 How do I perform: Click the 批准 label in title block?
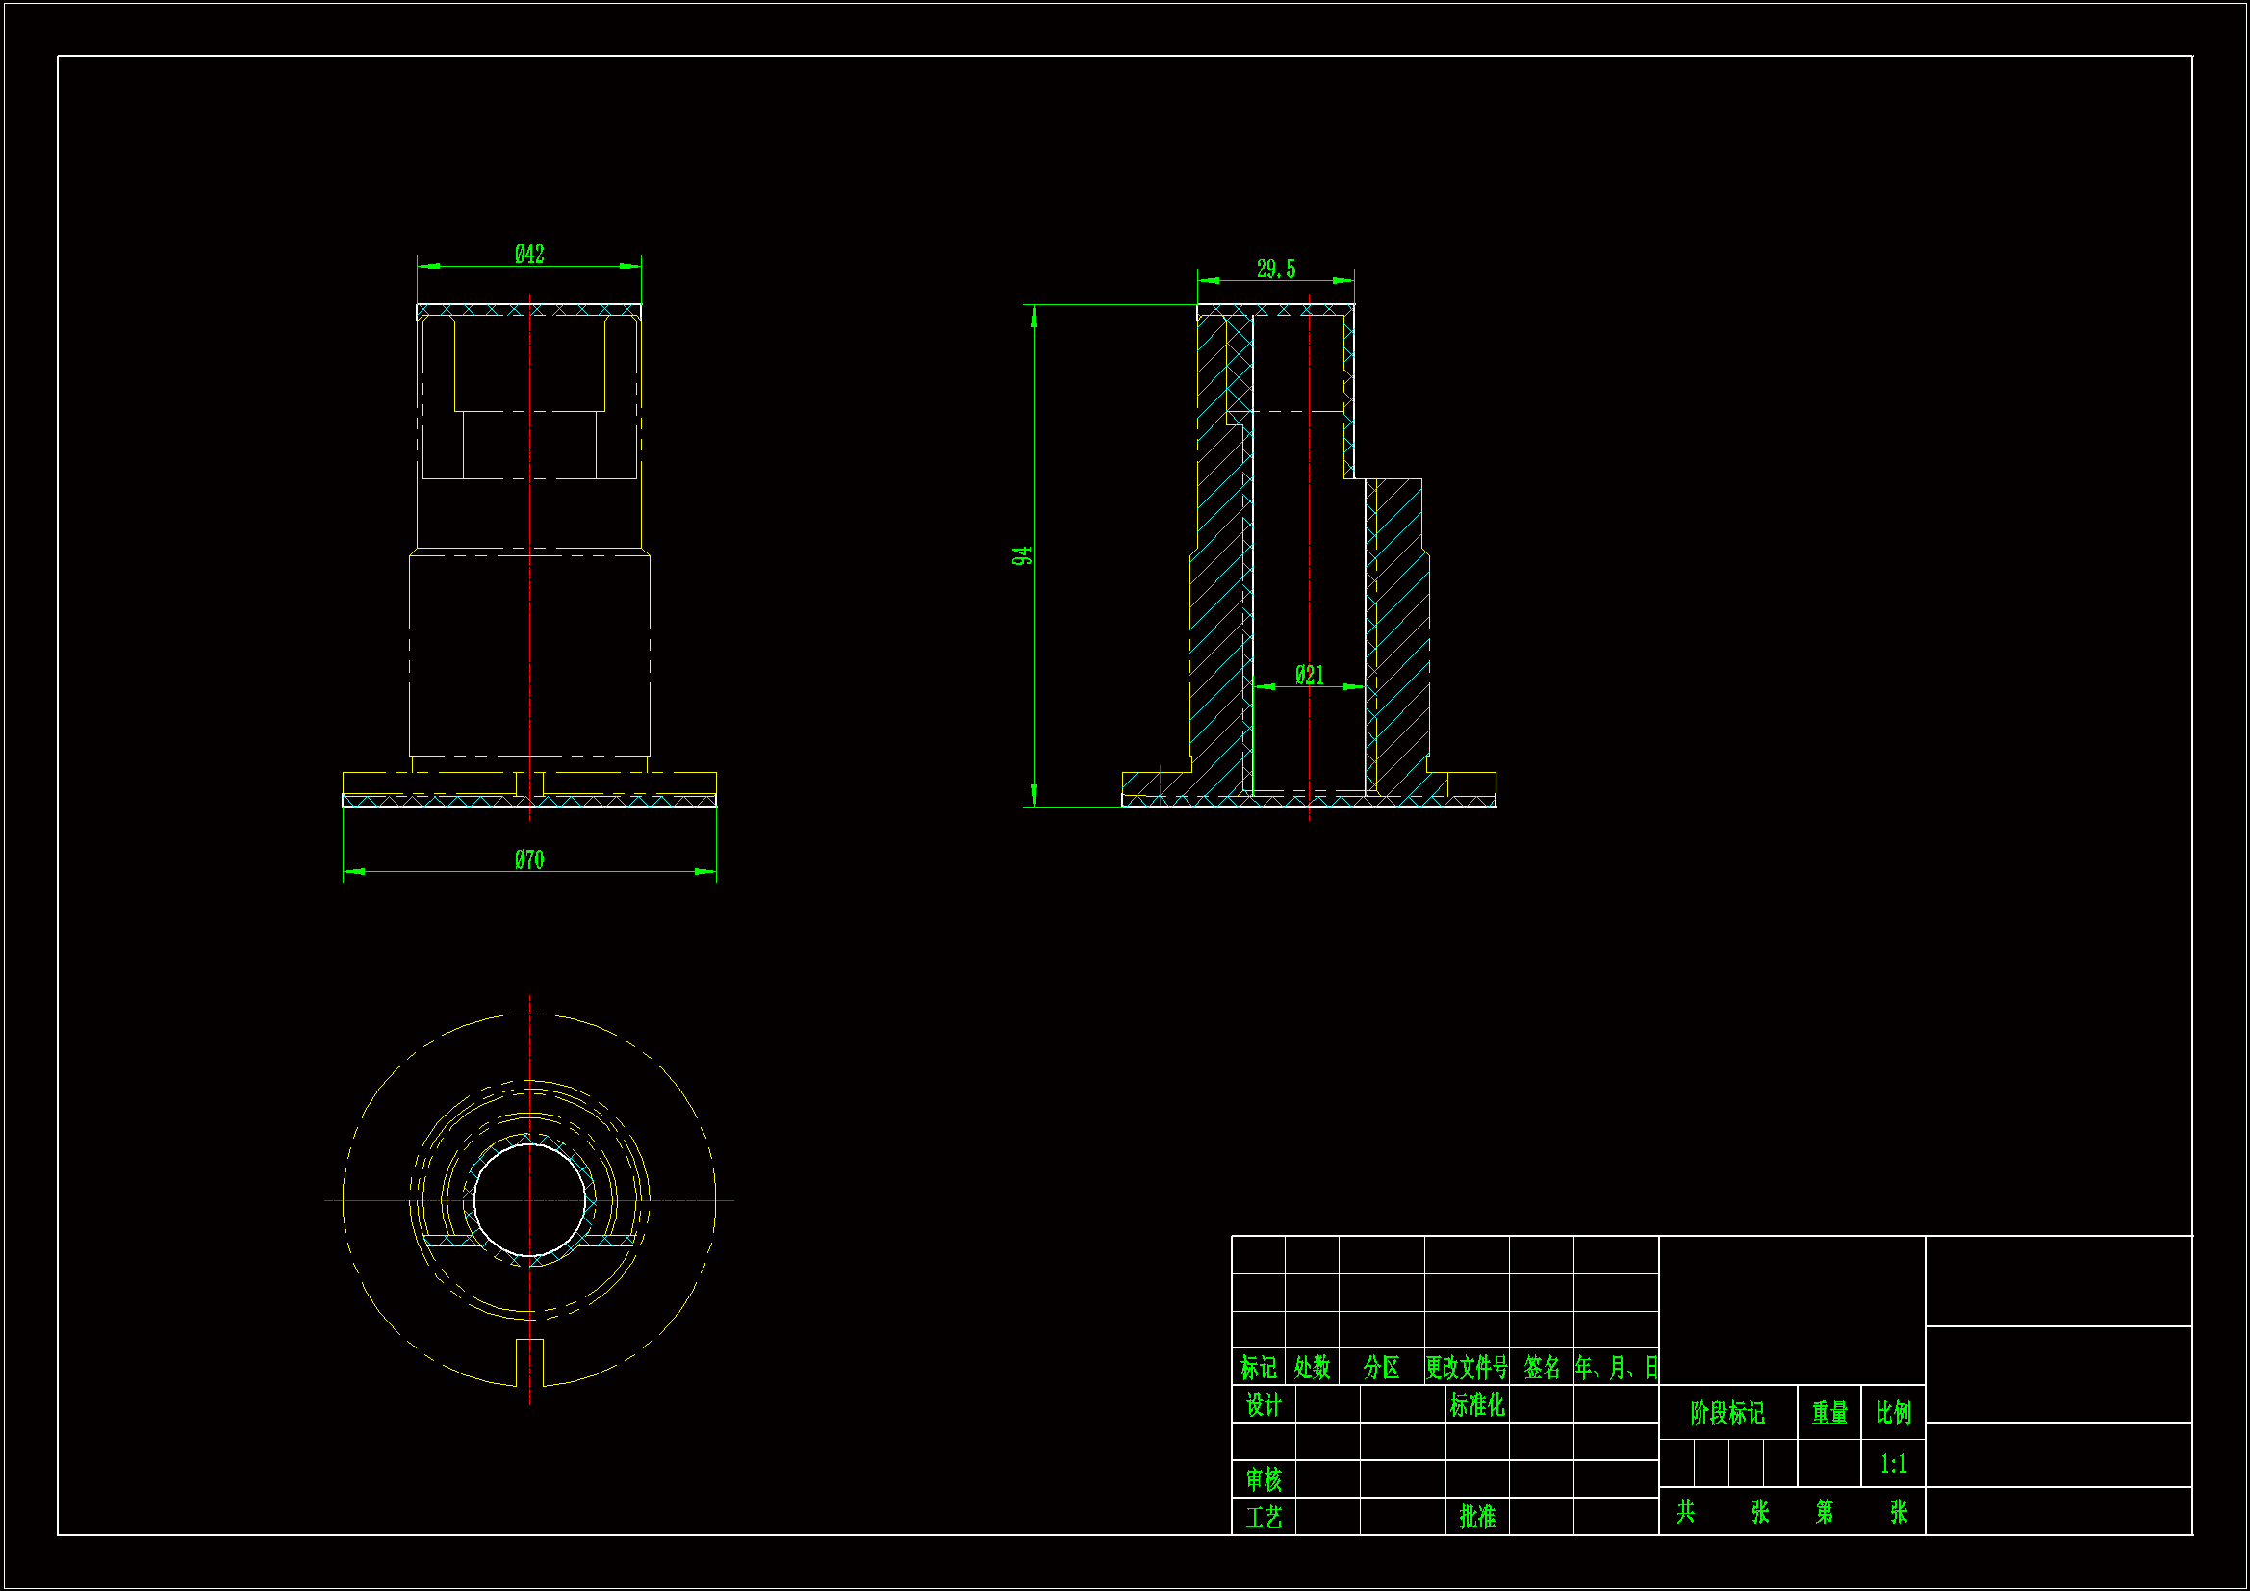[1477, 1517]
